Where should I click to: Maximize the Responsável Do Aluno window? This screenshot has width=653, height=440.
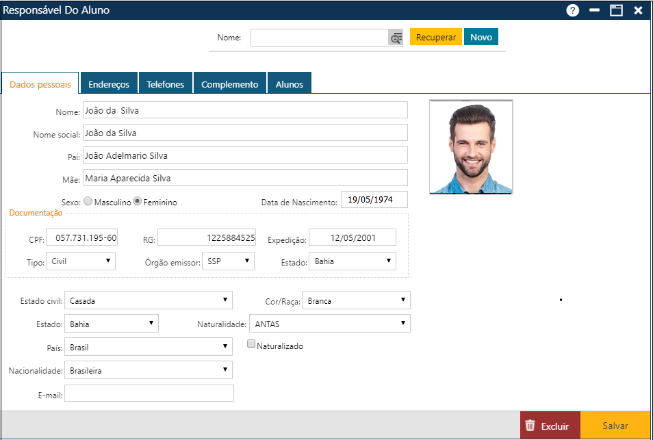616,10
